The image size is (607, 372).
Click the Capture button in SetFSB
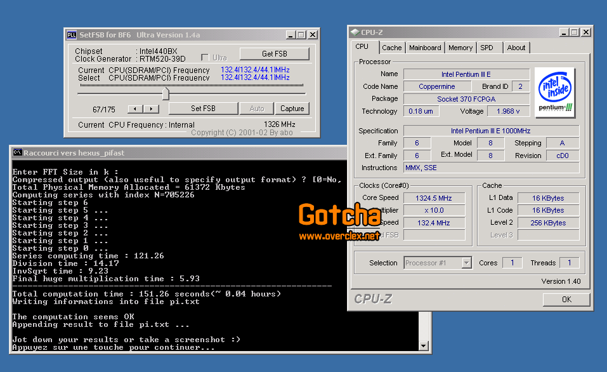coord(292,109)
